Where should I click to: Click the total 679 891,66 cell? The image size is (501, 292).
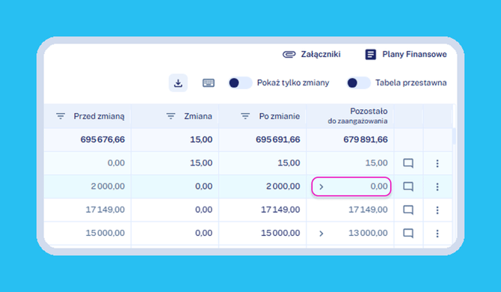(x=350, y=140)
